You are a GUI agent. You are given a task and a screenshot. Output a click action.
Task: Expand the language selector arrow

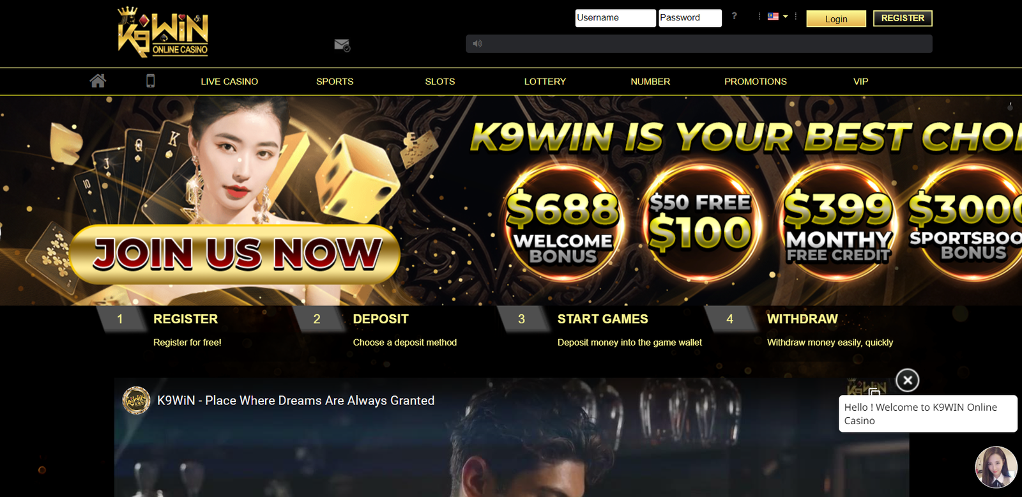[x=786, y=17]
